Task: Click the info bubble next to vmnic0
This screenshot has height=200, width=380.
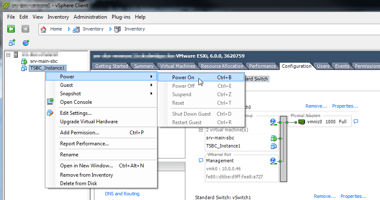Action: point(356,121)
